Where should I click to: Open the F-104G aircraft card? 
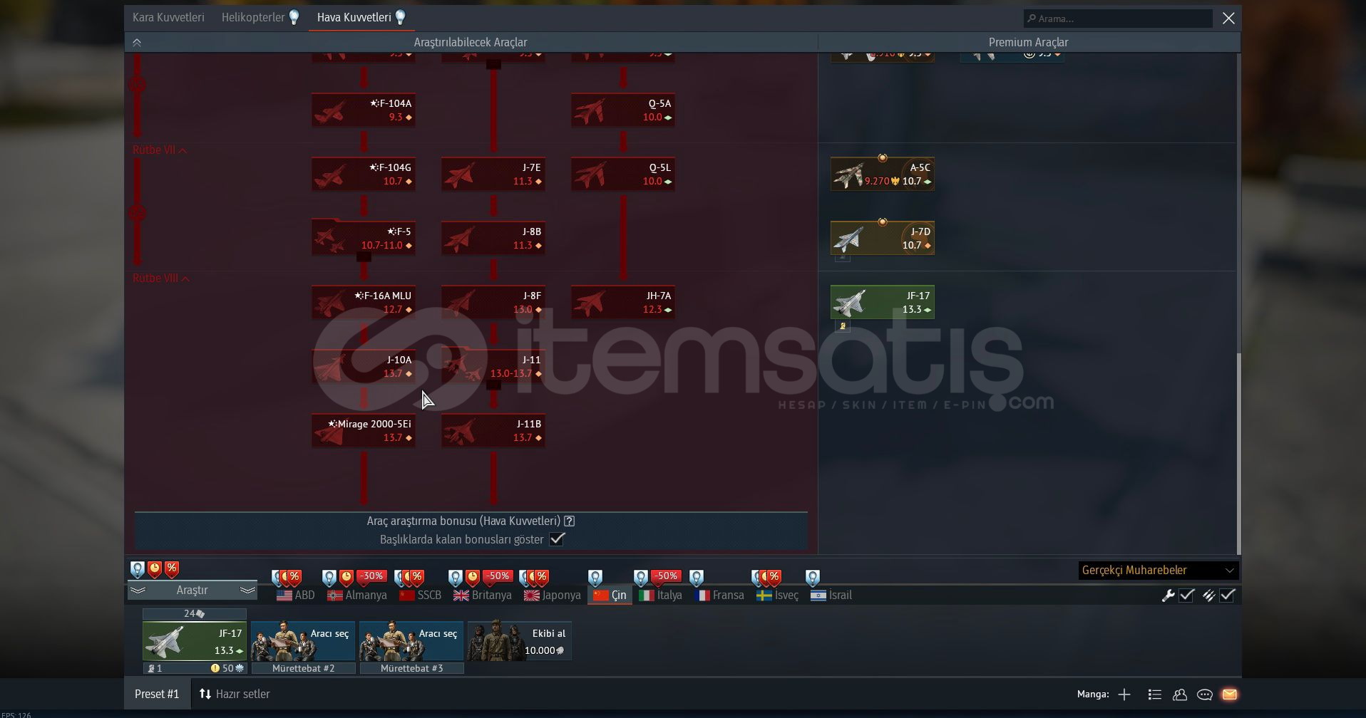tap(364, 174)
